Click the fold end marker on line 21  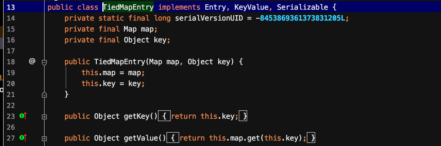(44, 95)
